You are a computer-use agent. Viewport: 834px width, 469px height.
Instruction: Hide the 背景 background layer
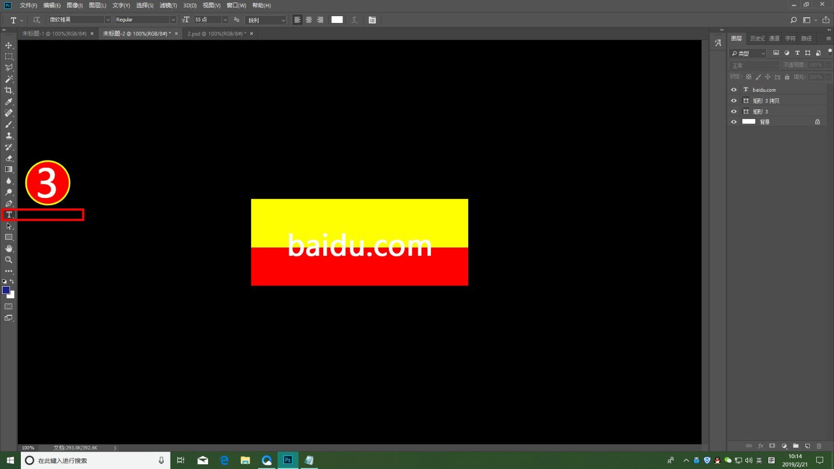pos(734,122)
